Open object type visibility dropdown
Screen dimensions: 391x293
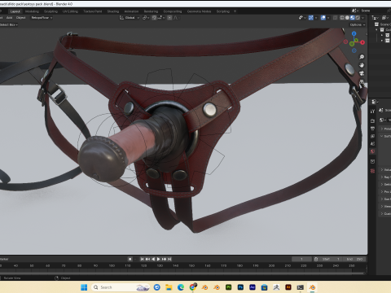(x=302, y=18)
